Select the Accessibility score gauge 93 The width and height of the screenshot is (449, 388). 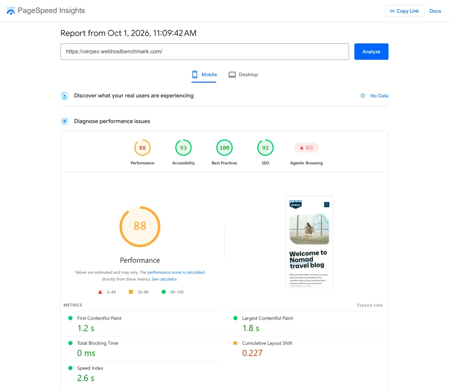coord(183,148)
